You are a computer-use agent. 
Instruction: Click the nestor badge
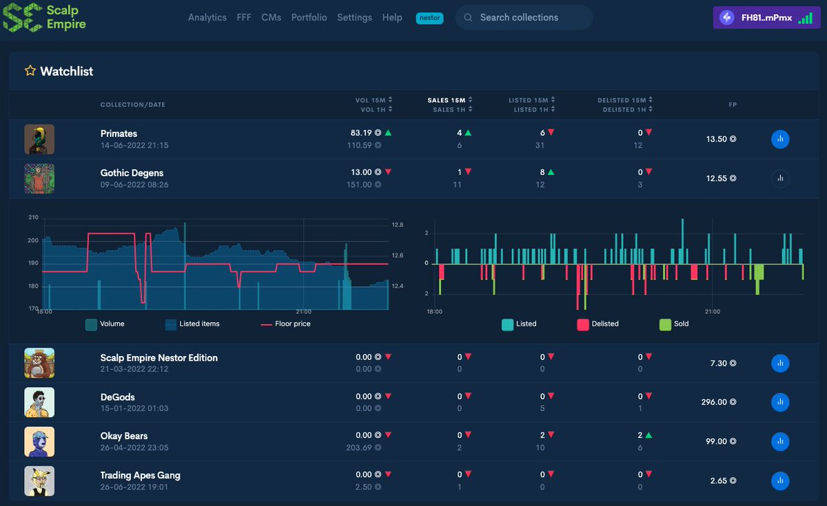pyautogui.click(x=429, y=18)
